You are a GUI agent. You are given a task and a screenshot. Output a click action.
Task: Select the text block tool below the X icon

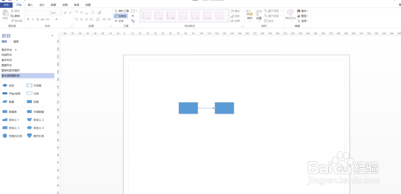[133, 21]
